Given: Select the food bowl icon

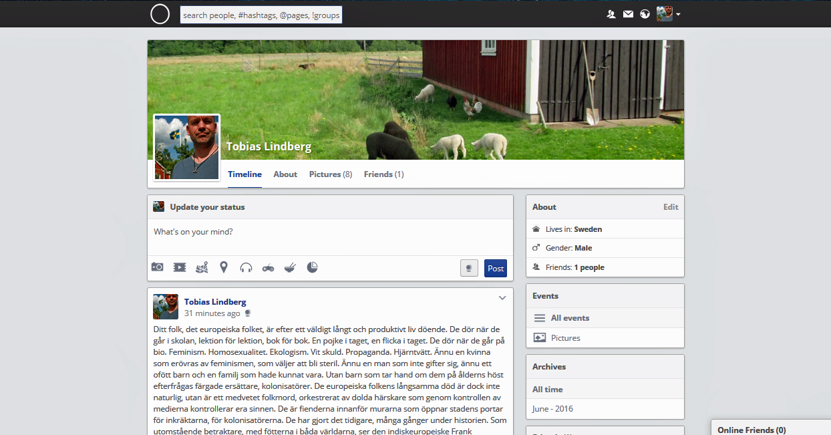Looking at the screenshot, I should (290, 267).
